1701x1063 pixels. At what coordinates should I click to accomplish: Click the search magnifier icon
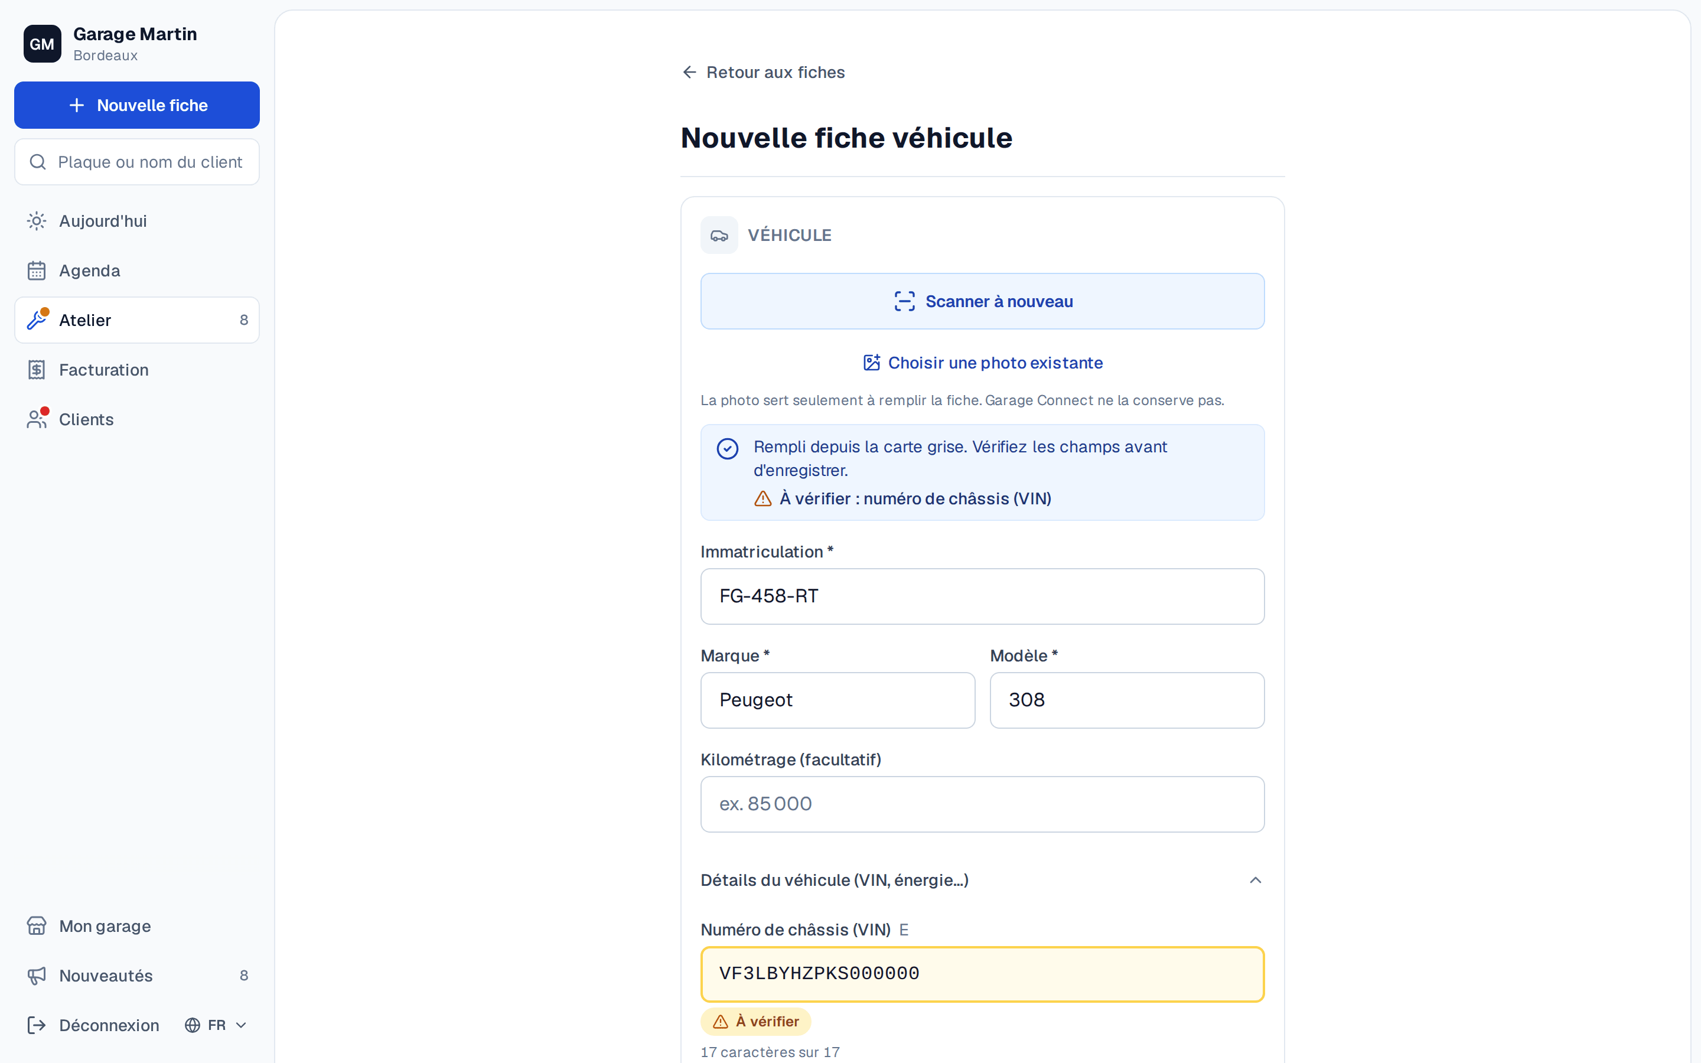click(x=38, y=162)
